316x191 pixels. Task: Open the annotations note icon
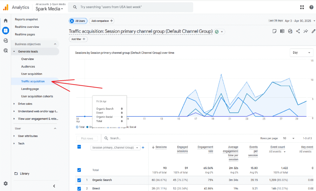click(x=274, y=31)
